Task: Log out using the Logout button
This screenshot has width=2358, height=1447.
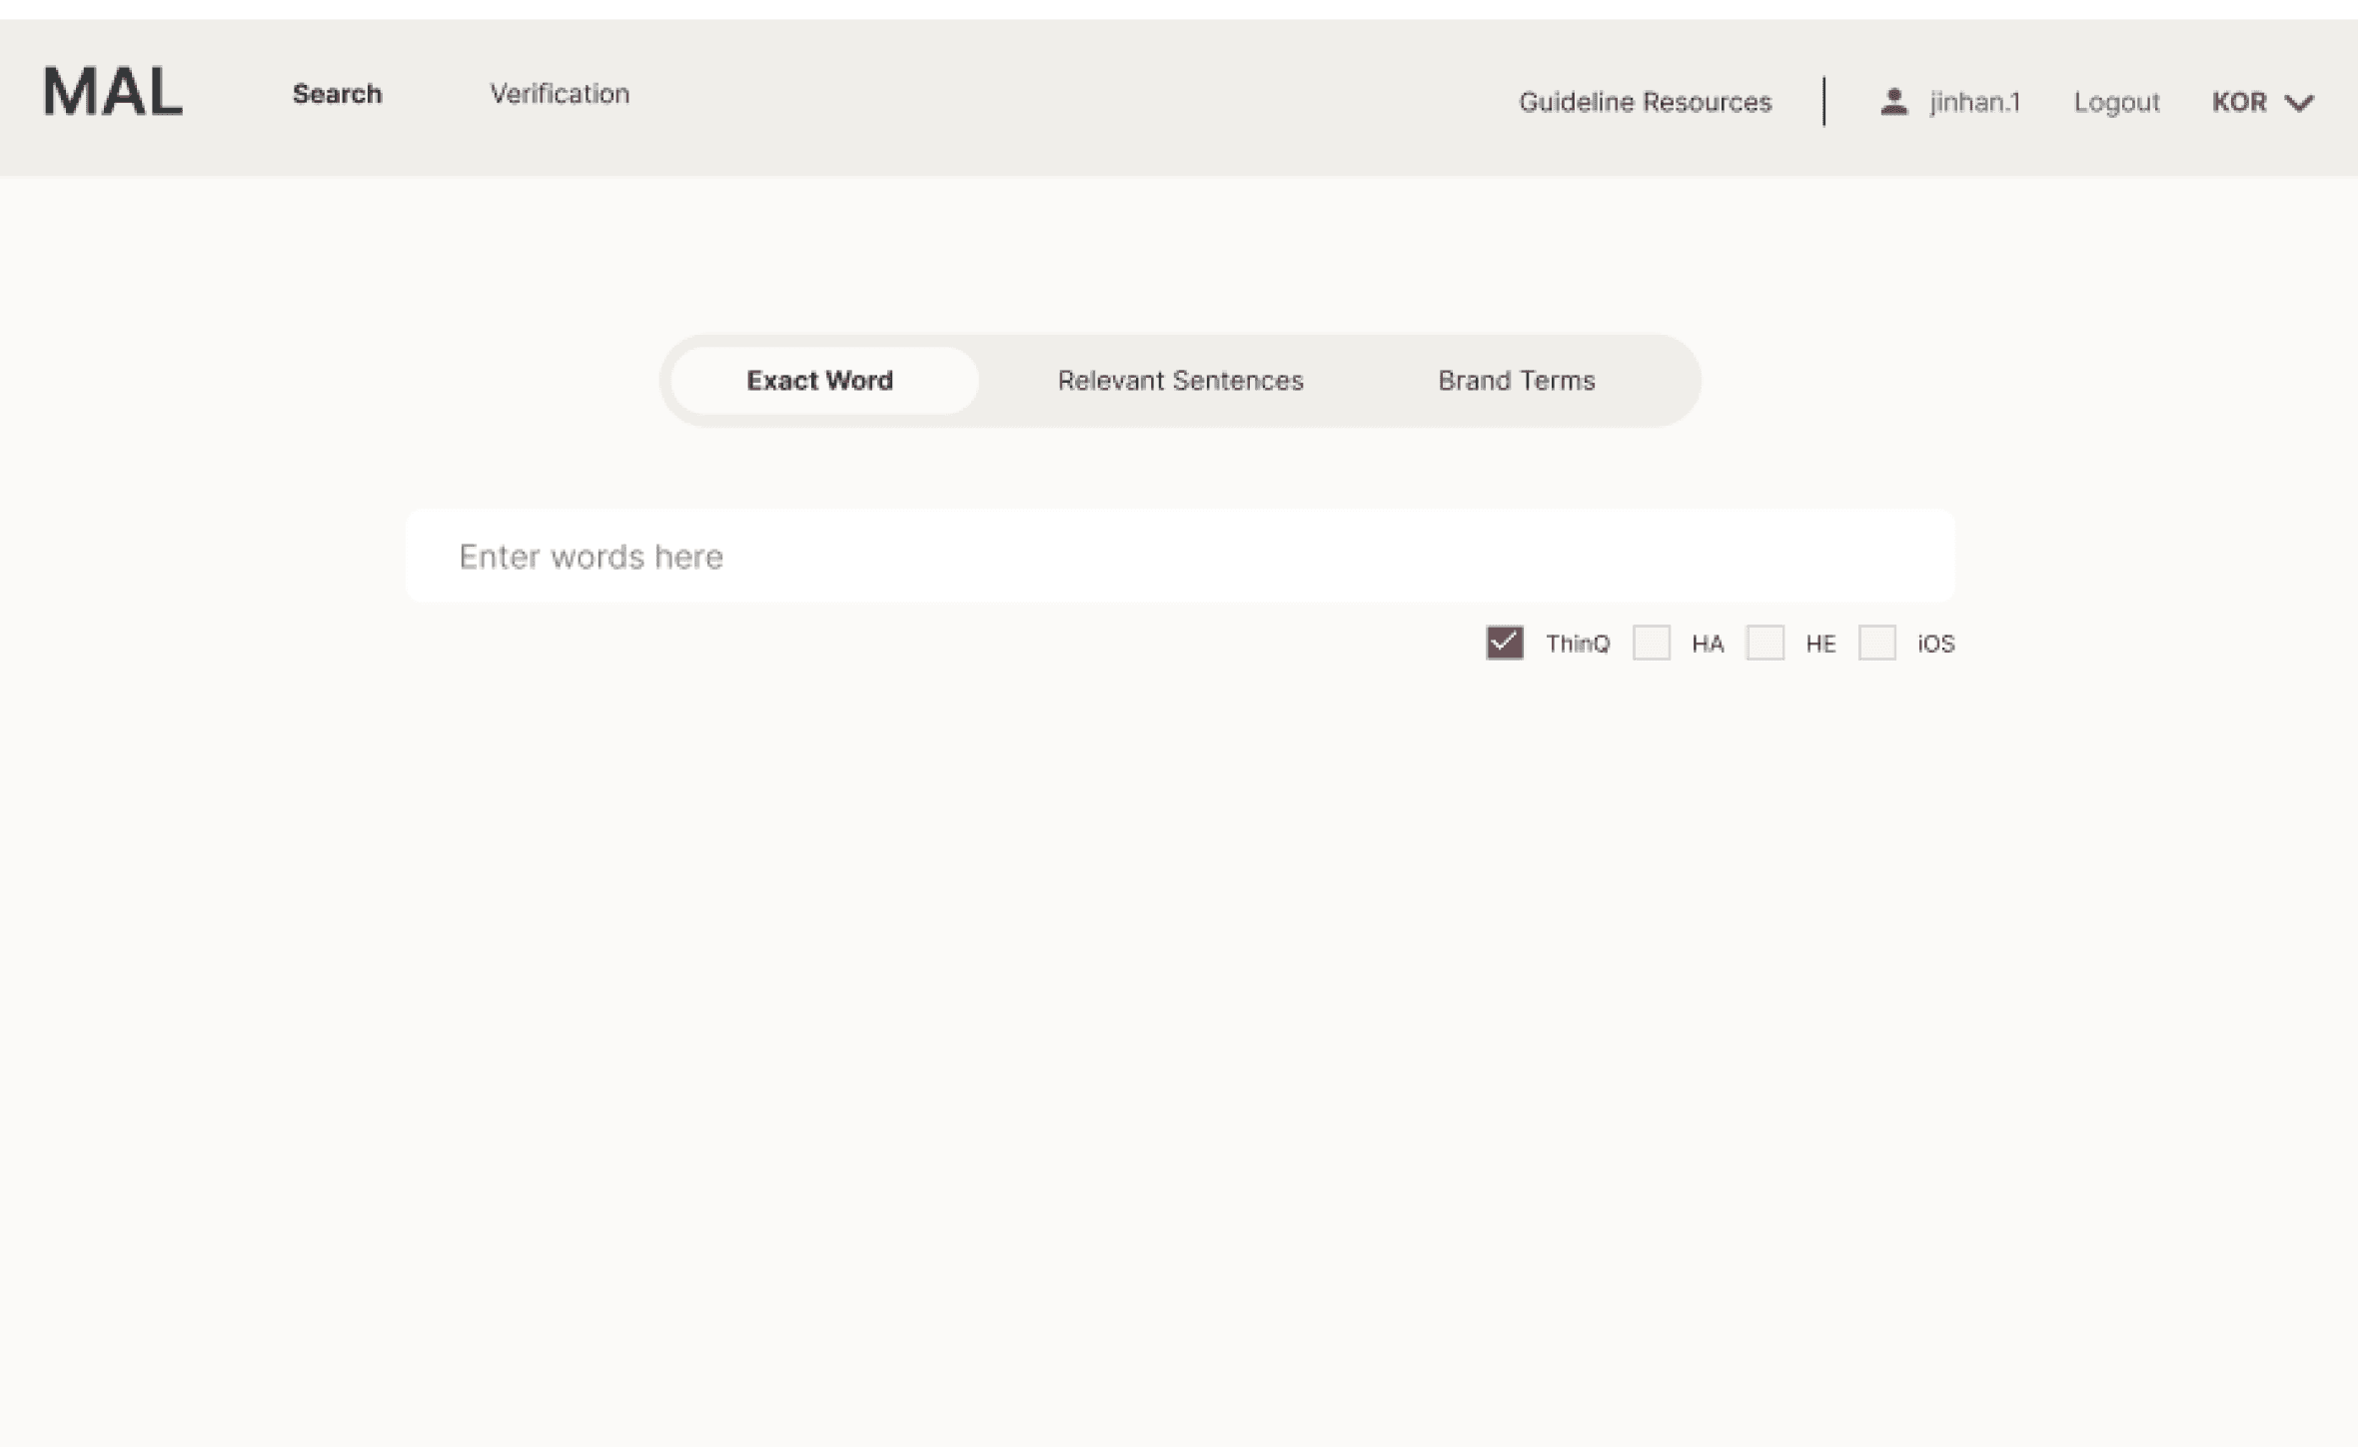Action: tap(2116, 102)
